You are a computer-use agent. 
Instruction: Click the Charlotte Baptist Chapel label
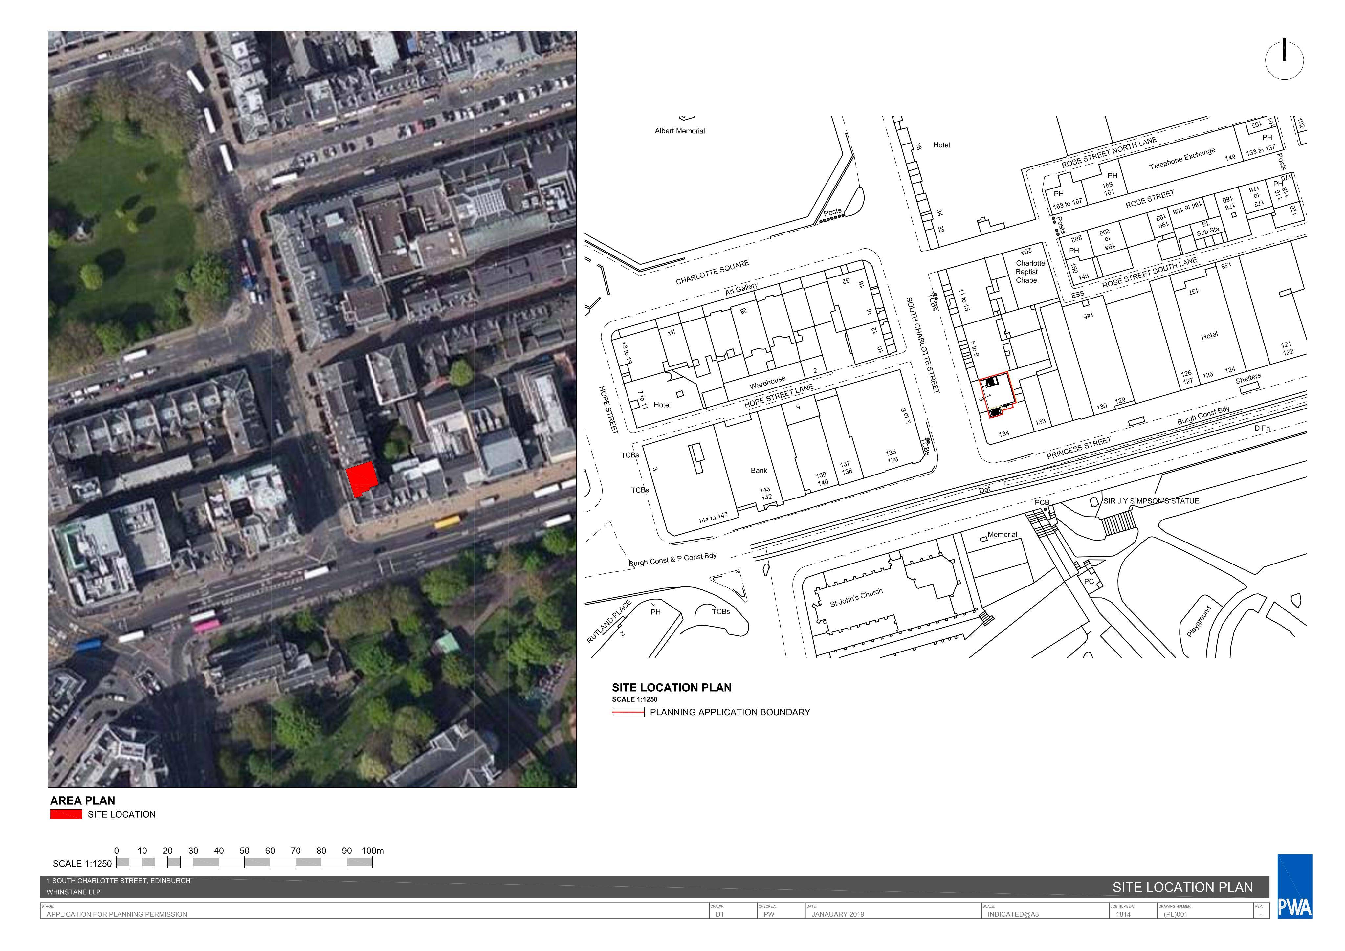click(x=1030, y=272)
